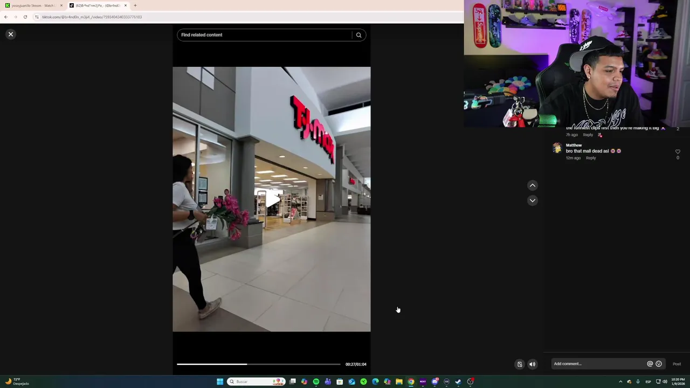Go to the previous video arrow
This screenshot has height=388, width=690.
(532, 185)
